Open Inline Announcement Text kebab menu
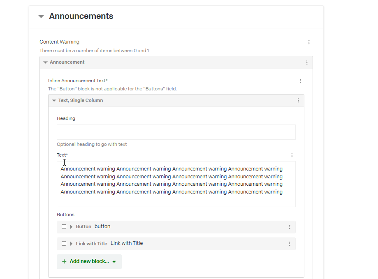The width and height of the screenshot is (378, 279). (x=301, y=81)
